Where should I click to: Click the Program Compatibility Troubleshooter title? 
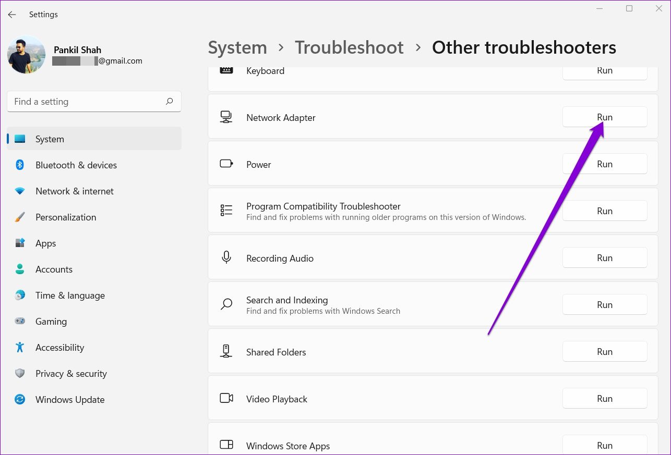pos(323,206)
